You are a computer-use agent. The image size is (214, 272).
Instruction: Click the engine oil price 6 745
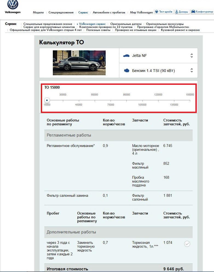coord(168,146)
